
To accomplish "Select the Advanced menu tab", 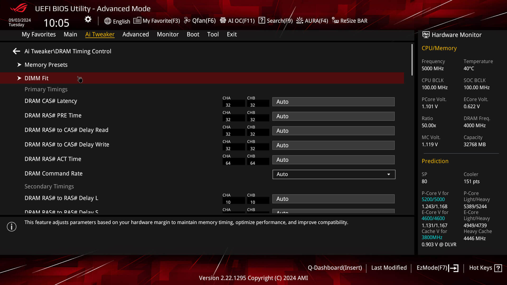I will coord(135,34).
